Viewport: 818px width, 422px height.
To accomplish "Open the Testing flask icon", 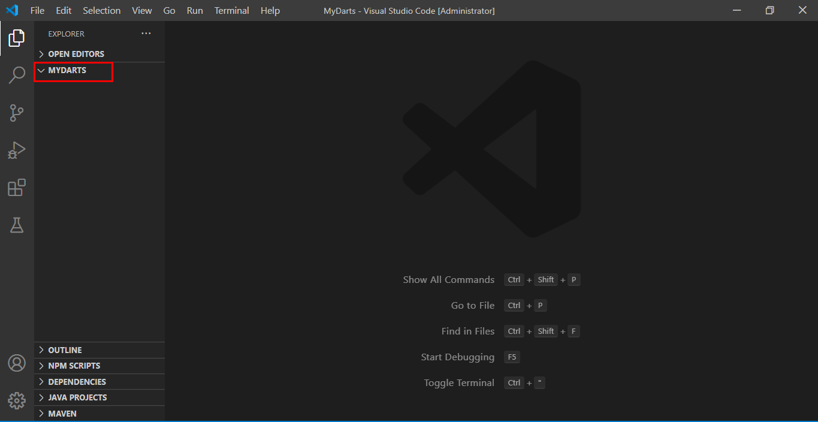I will tap(17, 225).
